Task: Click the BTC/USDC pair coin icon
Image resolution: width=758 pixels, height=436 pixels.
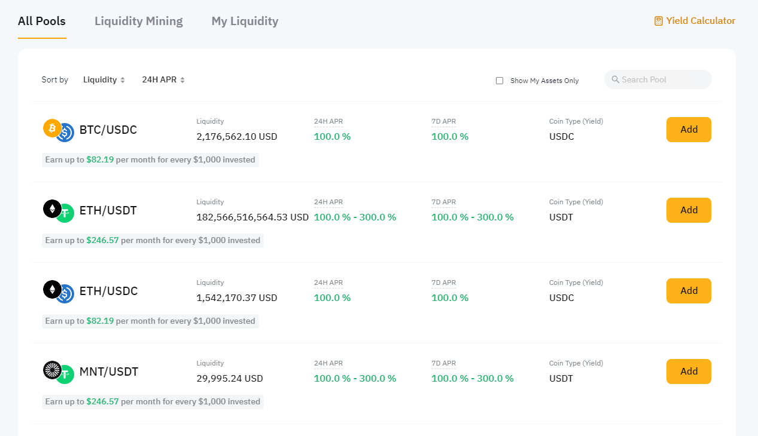Action: (x=58, y=130)
